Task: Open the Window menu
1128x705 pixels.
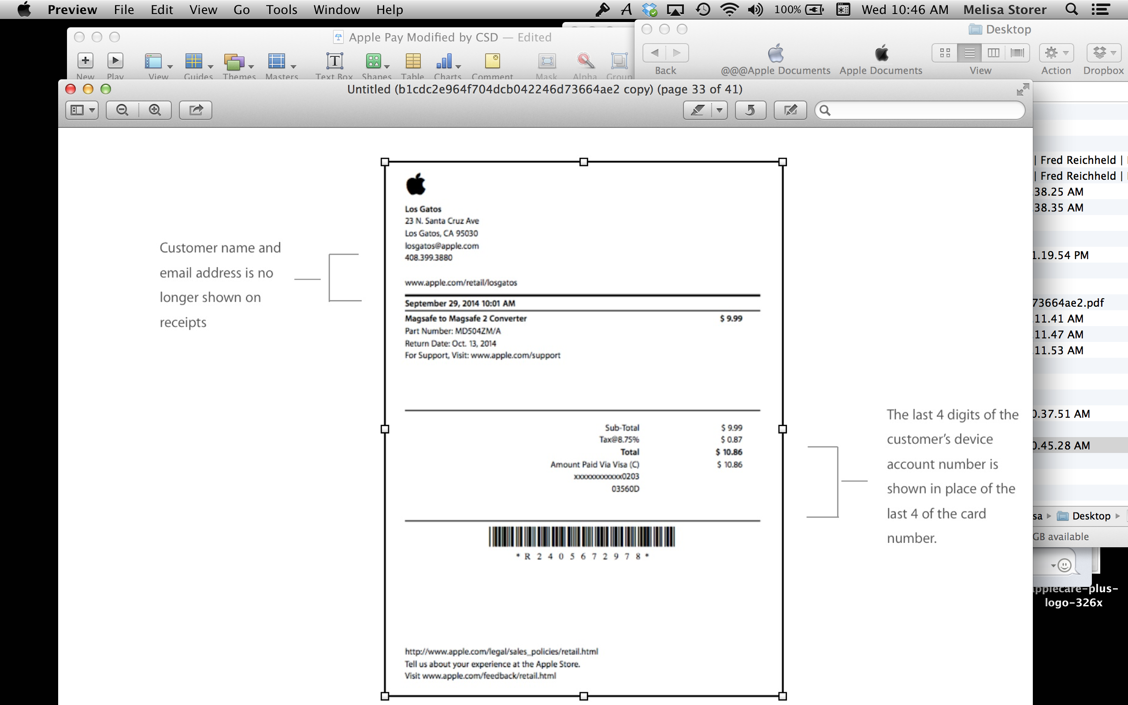Action: coord(337,9)
